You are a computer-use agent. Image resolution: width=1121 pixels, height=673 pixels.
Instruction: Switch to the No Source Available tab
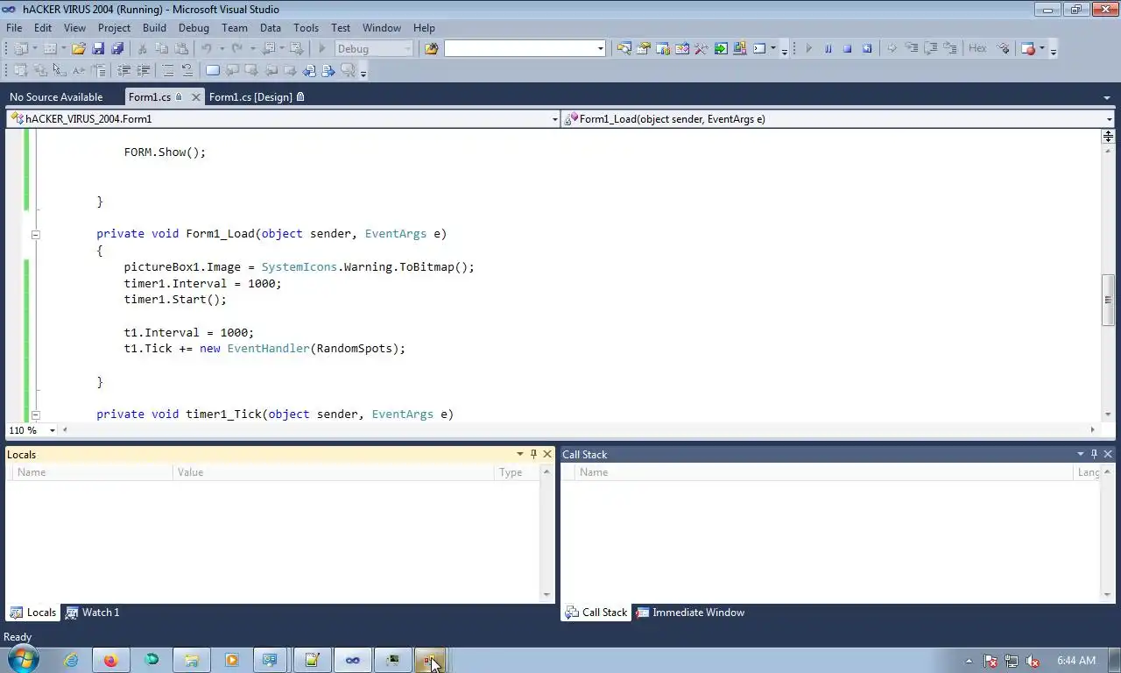click(x=56, y=97)
